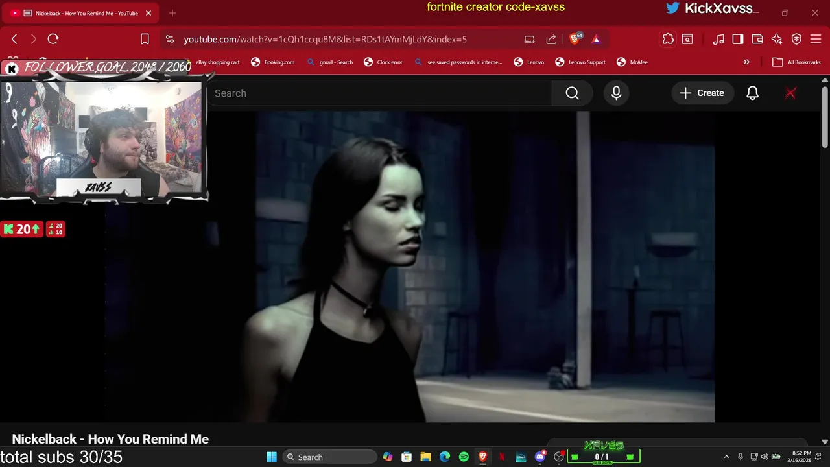Open YouTube Create button
Image resolution: width=830 pixels, height=467 pixels.
(x=702, y=93)
